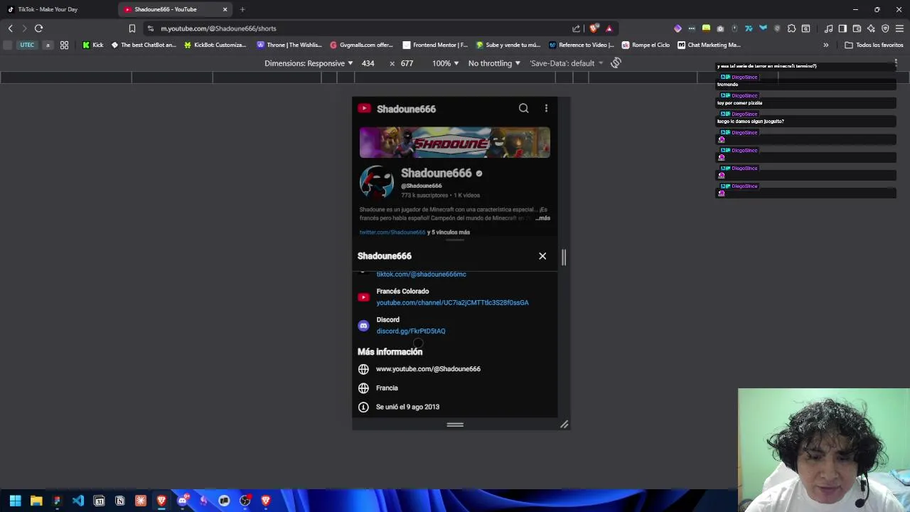Image resolution: width=910 pixels, height=512 pixels.
Task: Click 'Se unió el 9 ago 2013' text
Action: point(407,407)
